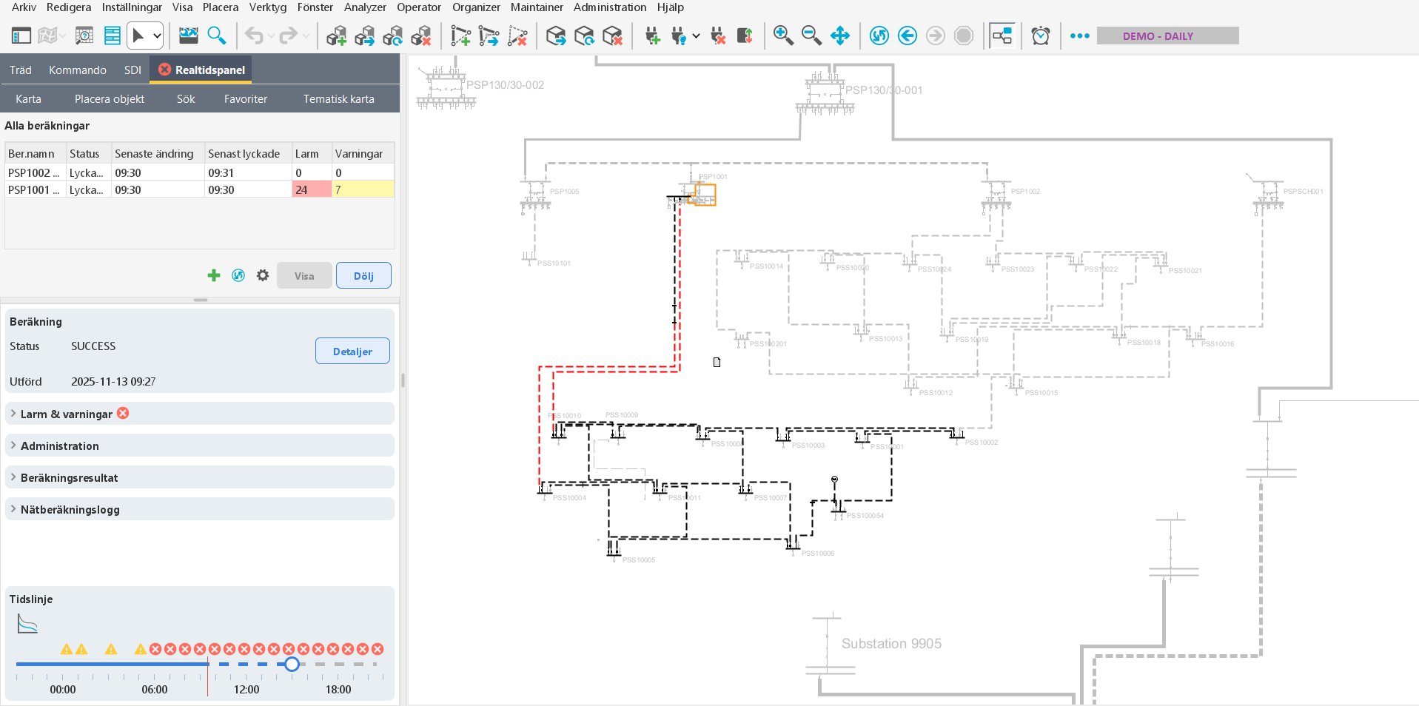Toggle the blue table list view icon
This screenshot has height=706, width=1419.
pos(113,36)
